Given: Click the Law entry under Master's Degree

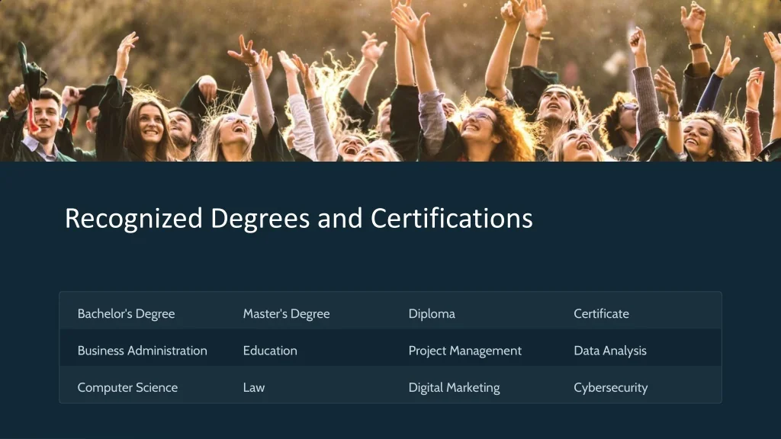Looking at the screenshot, I should pyautogui.click(x=254, y=387).
